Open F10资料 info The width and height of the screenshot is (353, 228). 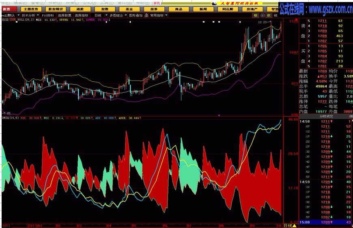point(48,15)
